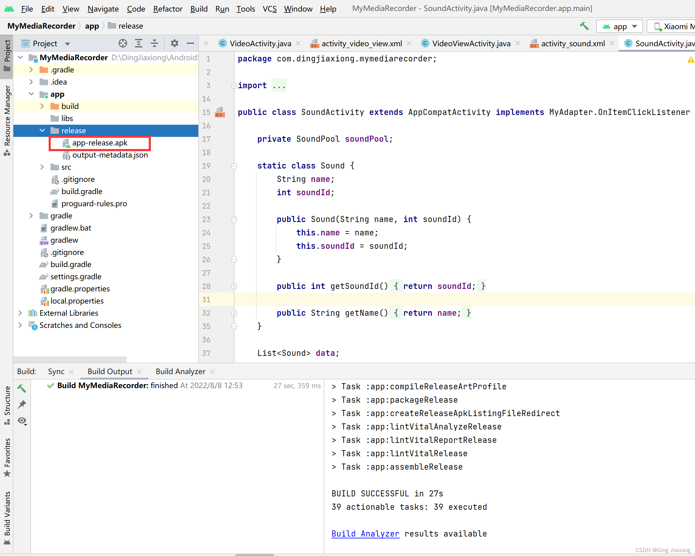Expand the gradle folder

pos(31,216)
